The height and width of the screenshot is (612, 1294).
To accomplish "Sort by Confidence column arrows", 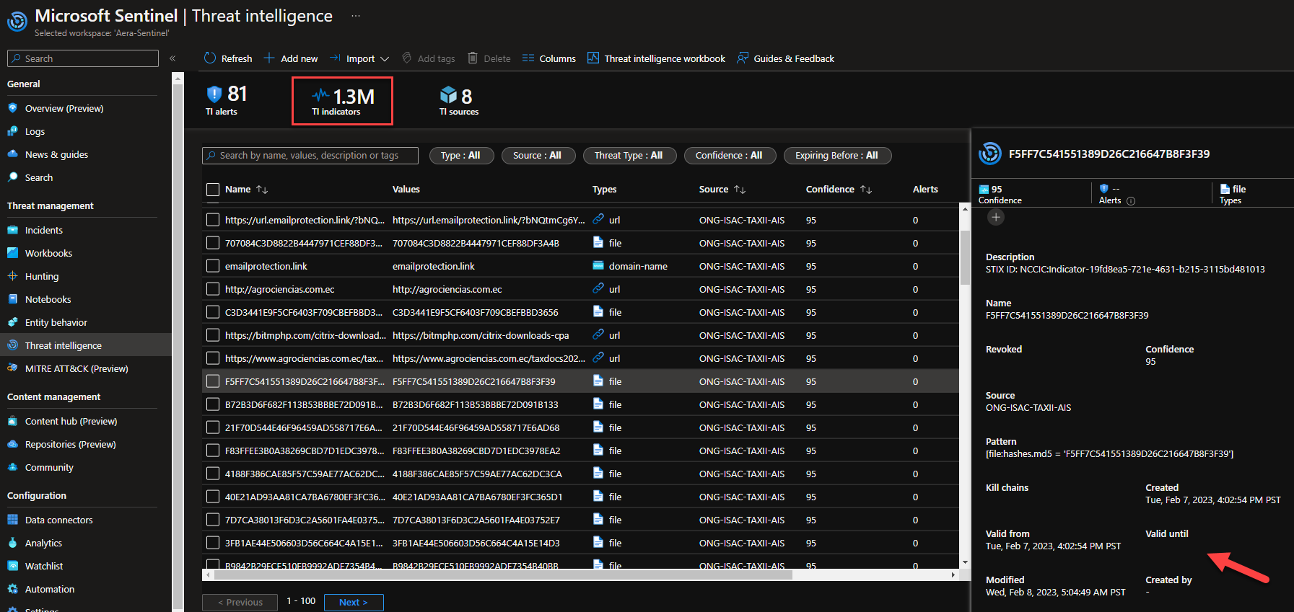I will [866, 190].
